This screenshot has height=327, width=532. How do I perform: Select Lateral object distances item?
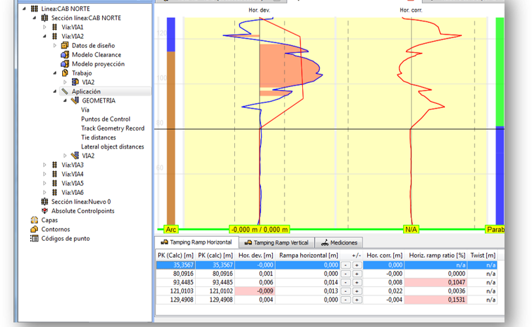(x=113, y=146)
